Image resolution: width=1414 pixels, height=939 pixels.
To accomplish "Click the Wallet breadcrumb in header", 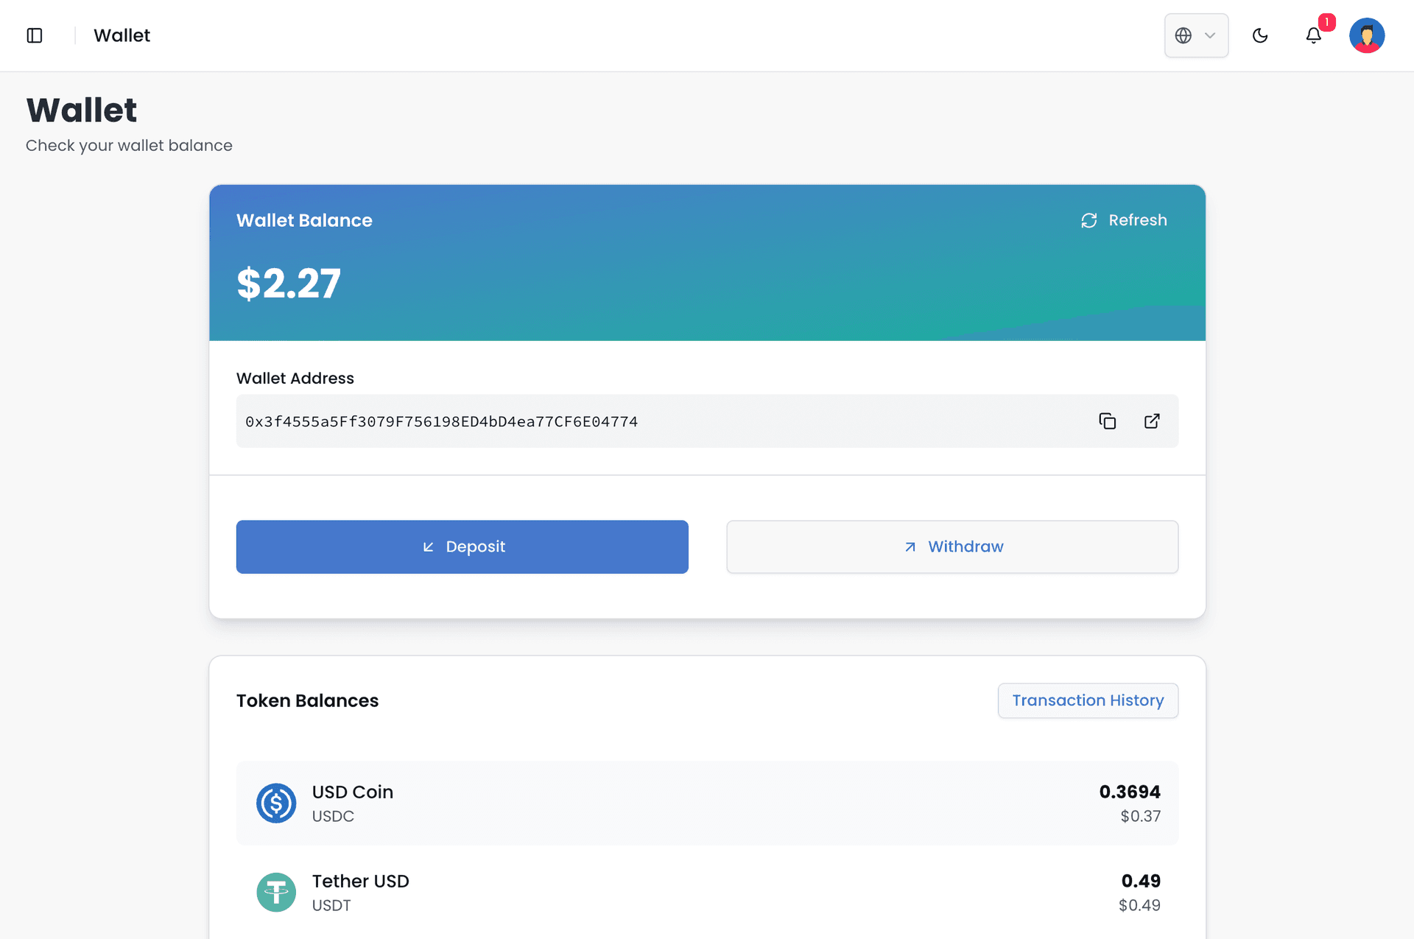I will [122, 35].
